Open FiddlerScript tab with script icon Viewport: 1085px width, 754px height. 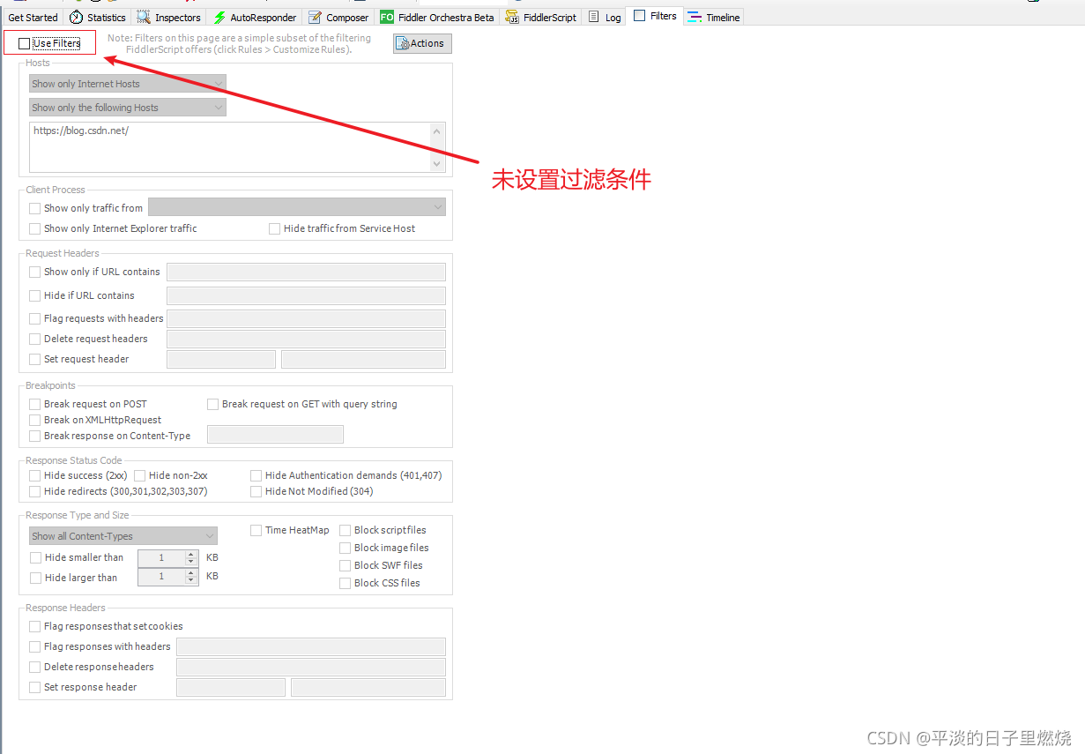[540, 17]
